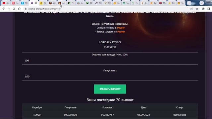This screenshot has height=119, width=212.
Task: Bookmark the page with the star icon
Action: 197,9
